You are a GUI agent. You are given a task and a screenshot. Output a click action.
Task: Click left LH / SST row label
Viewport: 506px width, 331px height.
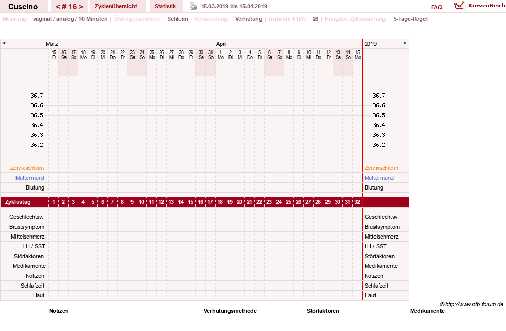[x=34, y=246]
